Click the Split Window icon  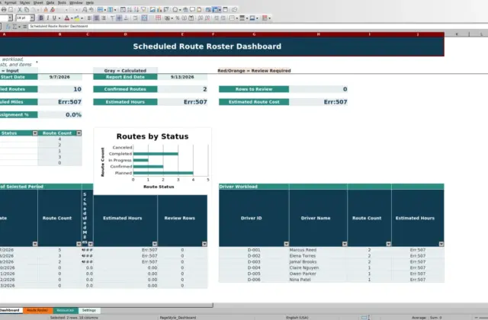point(226,10)
